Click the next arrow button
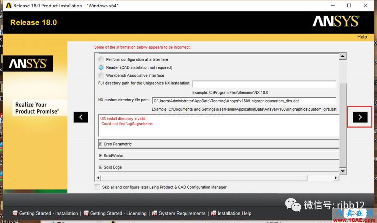 point(360,117)
